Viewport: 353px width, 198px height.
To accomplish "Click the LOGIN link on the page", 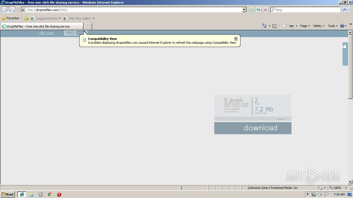I will [46, 33].
